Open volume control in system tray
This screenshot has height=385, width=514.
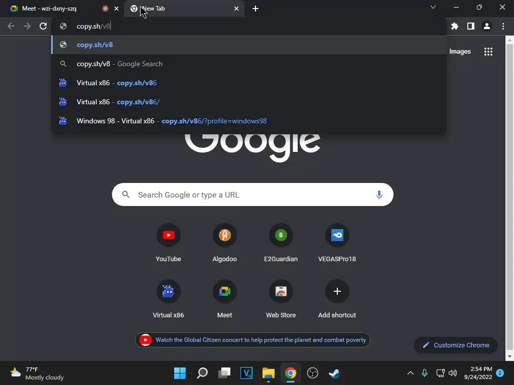coord(453,373)
